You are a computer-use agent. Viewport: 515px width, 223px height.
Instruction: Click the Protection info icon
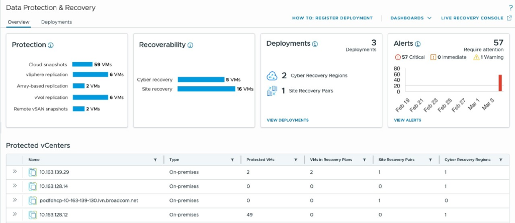point(51,45)
